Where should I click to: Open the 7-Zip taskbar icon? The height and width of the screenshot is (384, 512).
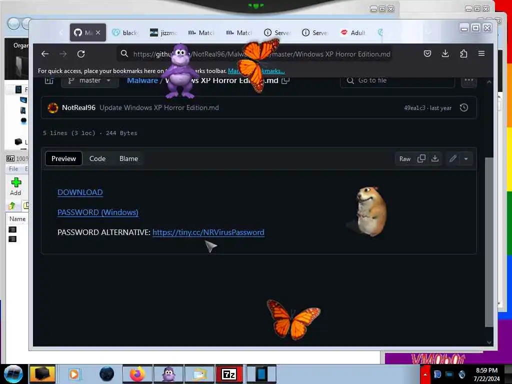coord(229,374)
